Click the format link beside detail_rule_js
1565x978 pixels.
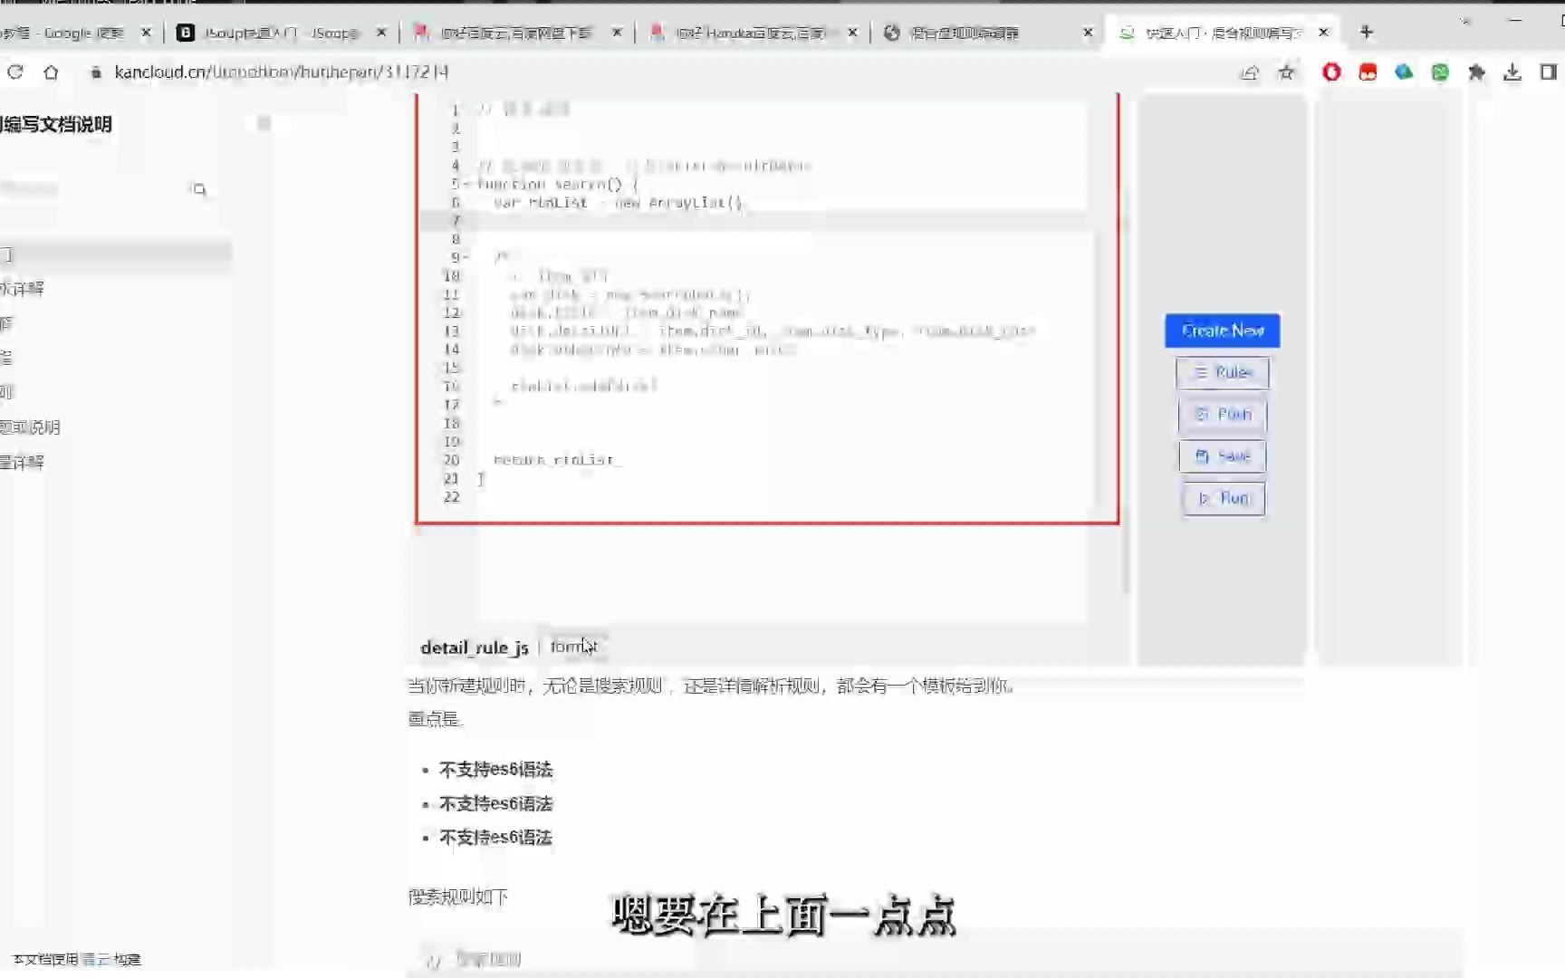(x=573, y=647)
